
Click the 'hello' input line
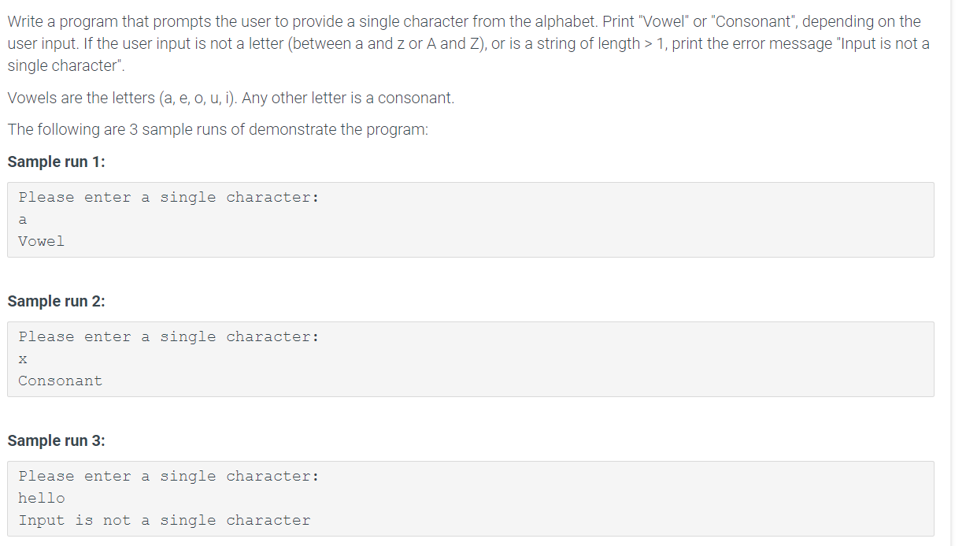pyautogui.click(x=42, y=498)
